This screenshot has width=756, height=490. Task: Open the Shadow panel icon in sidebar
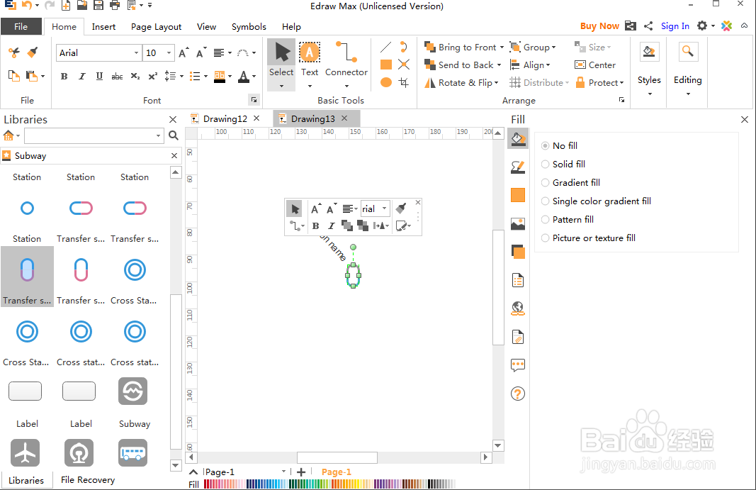click(x=518, y=195)
